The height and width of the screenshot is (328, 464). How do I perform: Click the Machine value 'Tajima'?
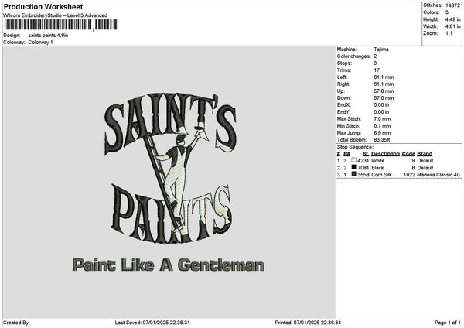(x=381, y=50)
